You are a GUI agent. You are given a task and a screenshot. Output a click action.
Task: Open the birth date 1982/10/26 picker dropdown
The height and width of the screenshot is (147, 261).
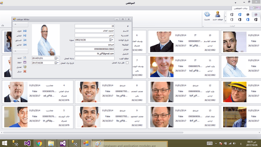click(113, 40)
